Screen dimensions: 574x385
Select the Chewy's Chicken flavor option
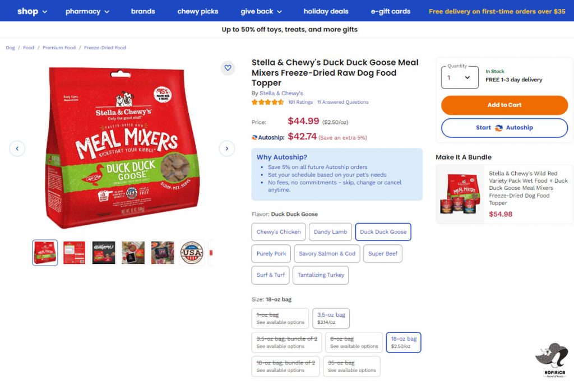[x=279, y=232]
